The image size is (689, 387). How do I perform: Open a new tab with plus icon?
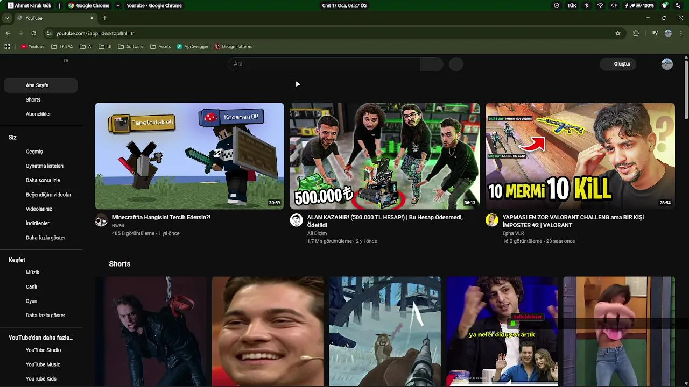pyautogui.click(x=104, y=18)
